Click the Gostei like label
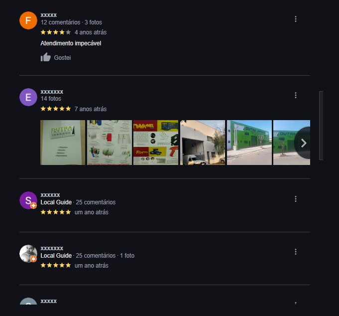Image resolution: width=339 pixels, height=316 pixels. point(62,58)
